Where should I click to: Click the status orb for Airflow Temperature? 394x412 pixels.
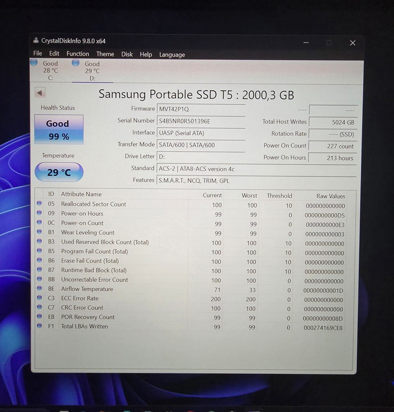click(x=39, y=288)
